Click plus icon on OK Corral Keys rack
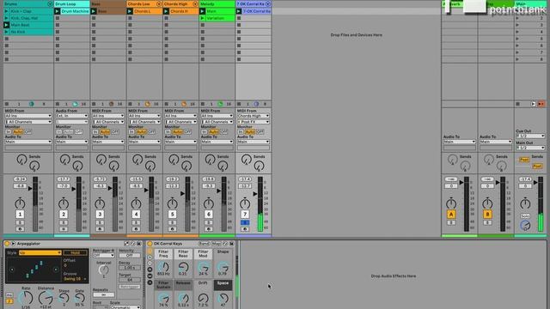 pyautogui.click(x=150, y=257)
